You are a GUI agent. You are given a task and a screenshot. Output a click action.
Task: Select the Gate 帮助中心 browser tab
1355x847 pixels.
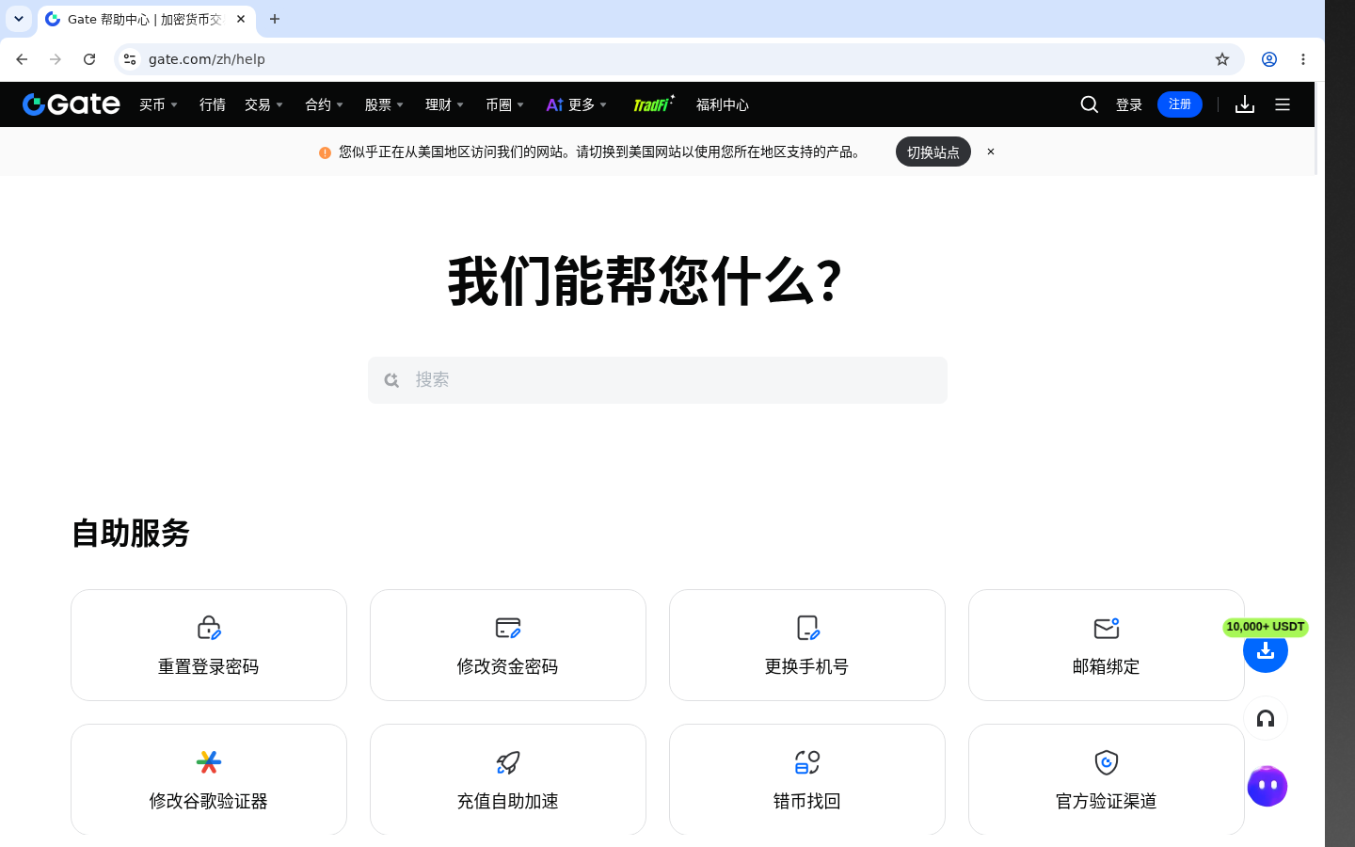point(147,19)
